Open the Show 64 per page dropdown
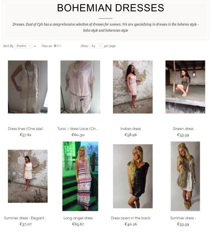The height and width of the screenshot is (234, 212). (96, 46)
